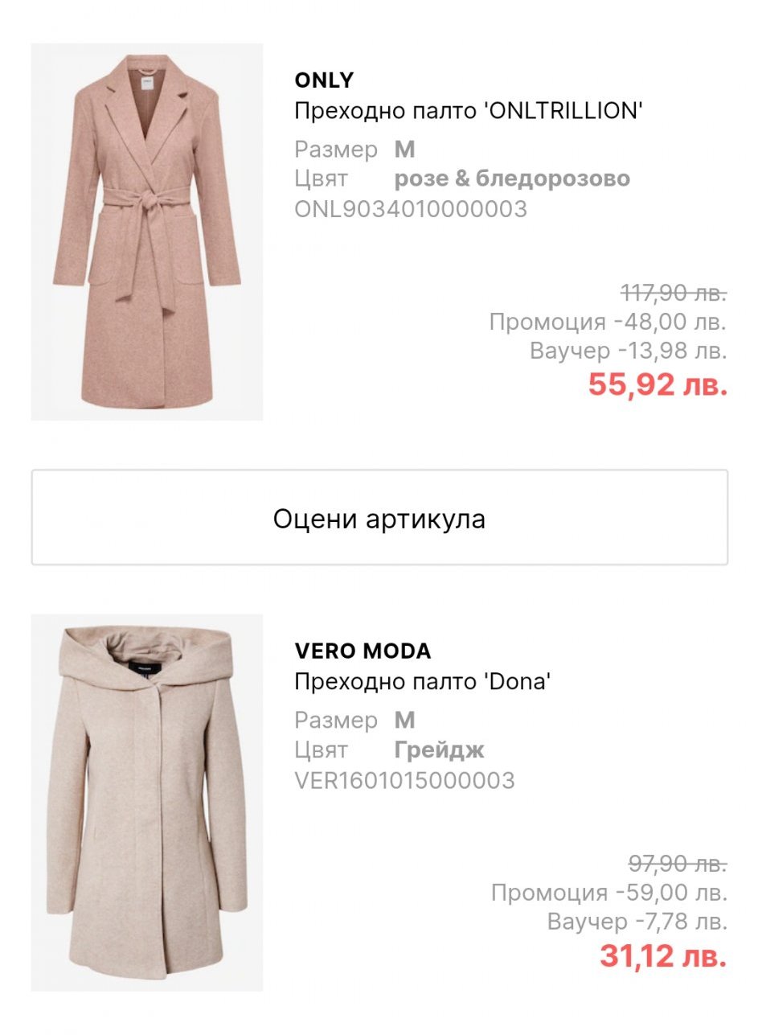The height and width of the screenshot is (1035, 758).
Task: Tap the ONLY brand name
Action: [x=324, y=80]
